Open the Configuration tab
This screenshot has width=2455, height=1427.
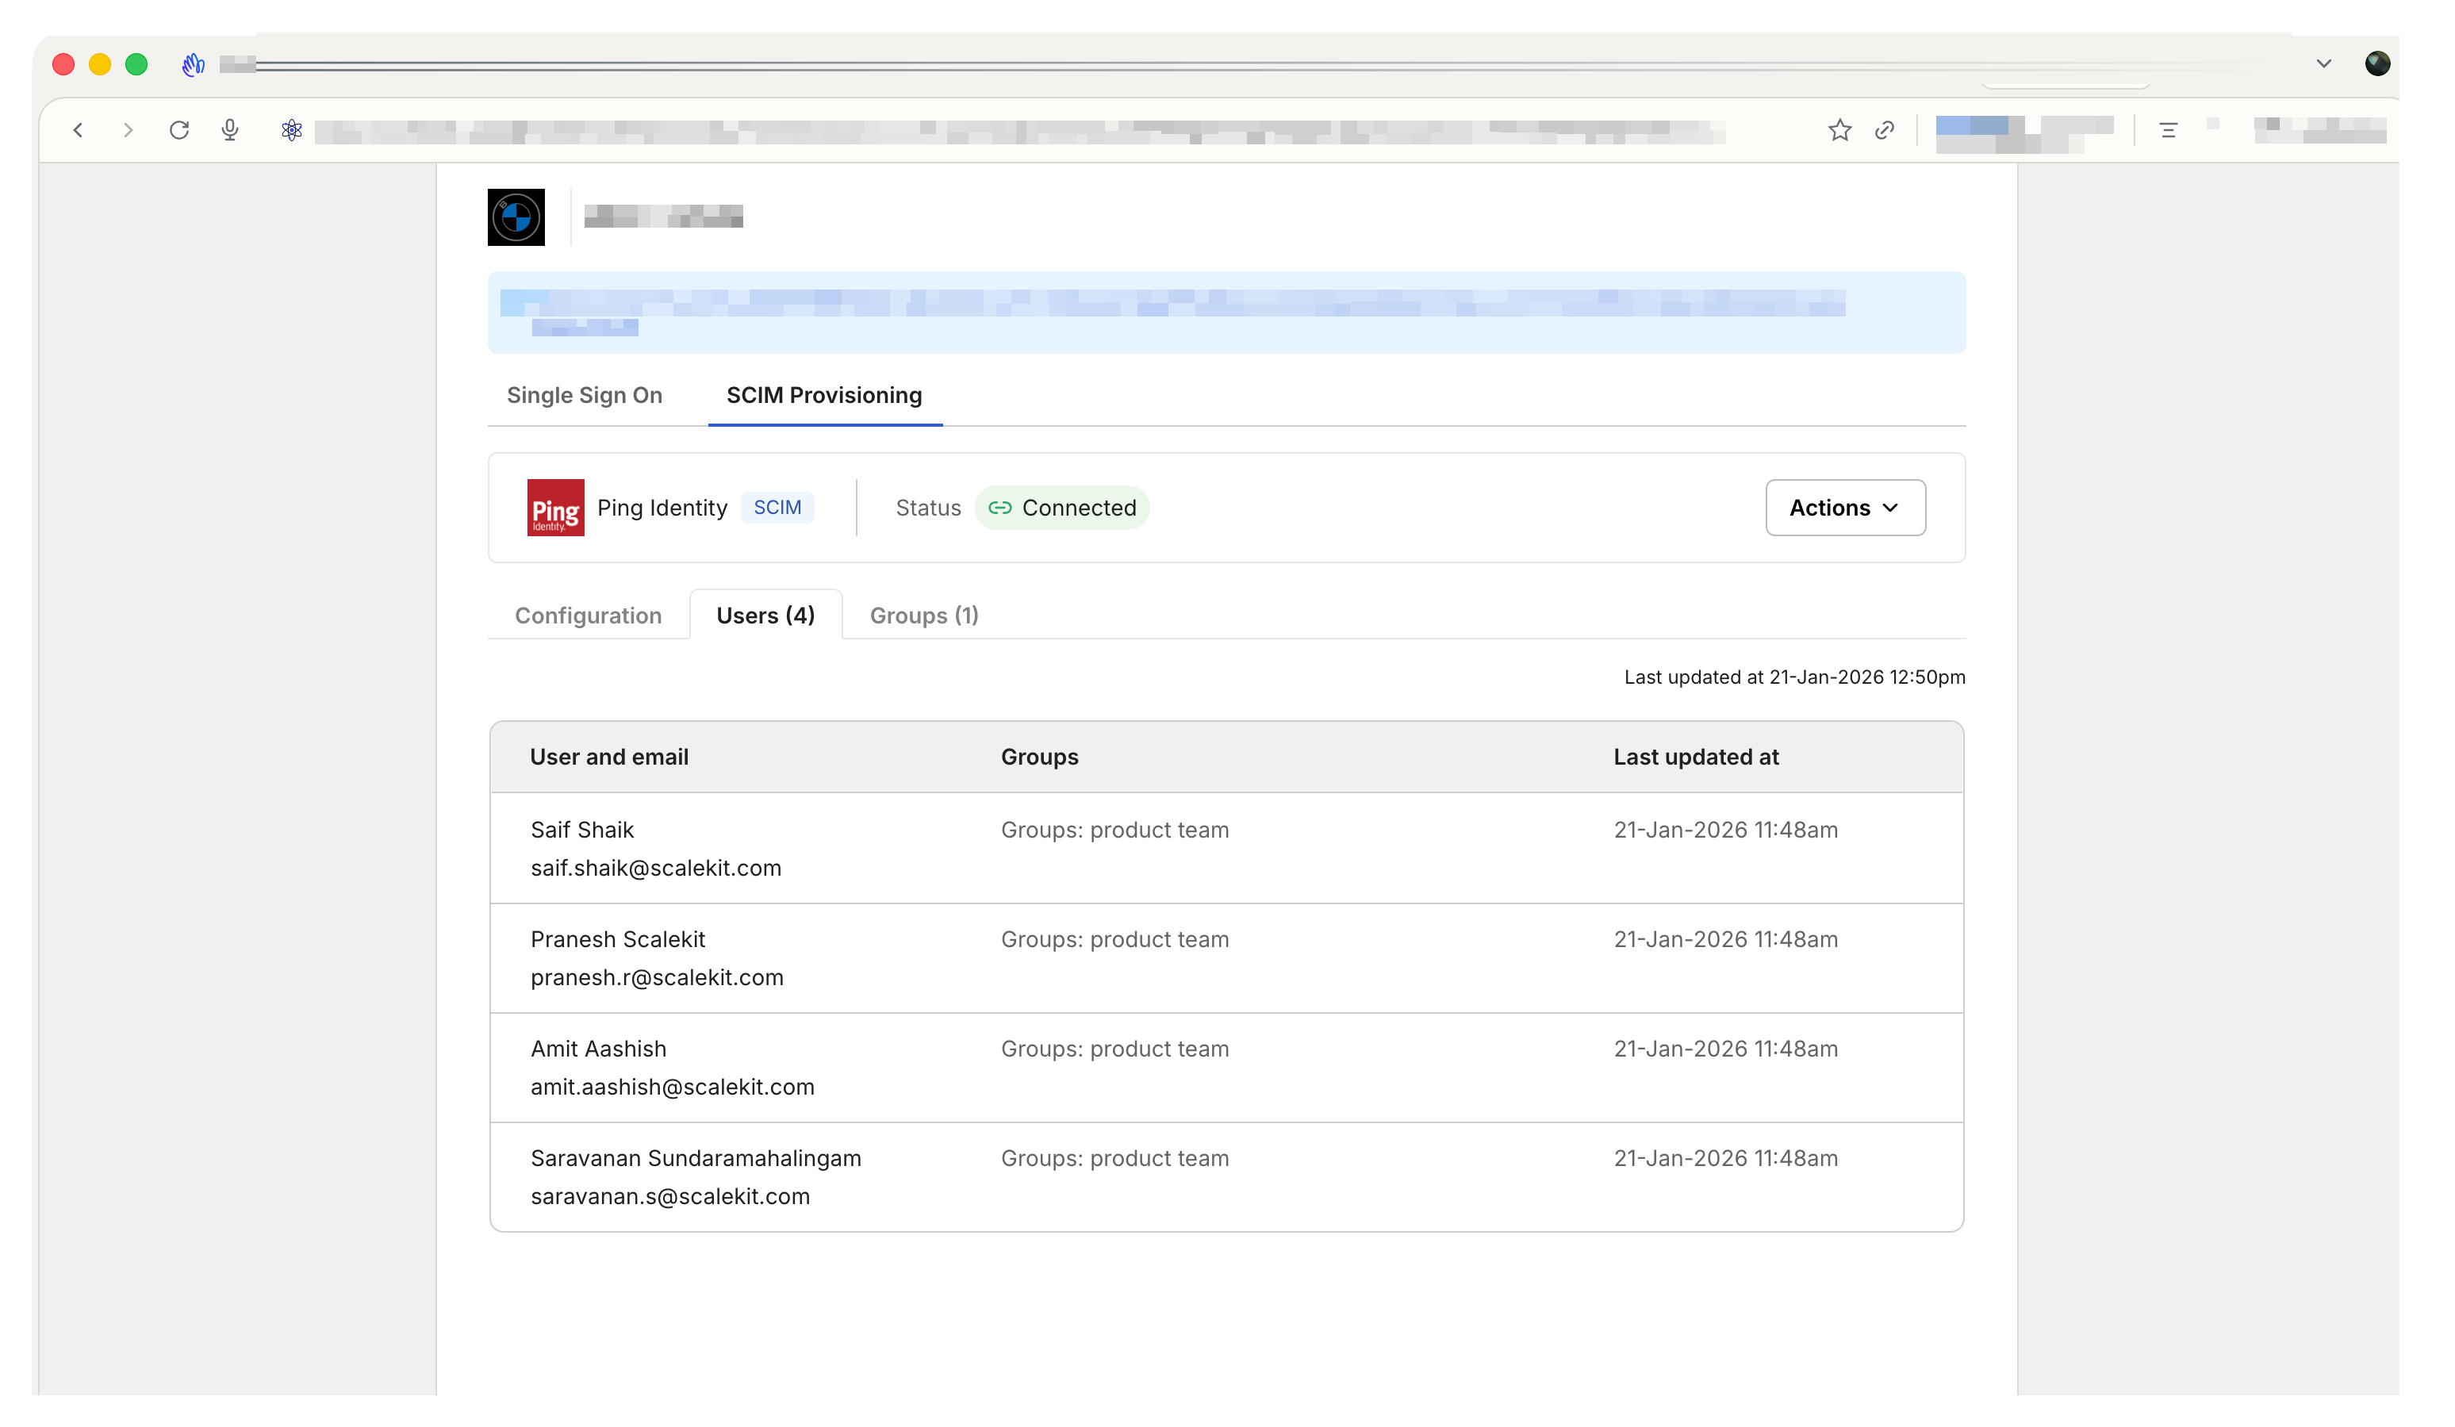588,615
